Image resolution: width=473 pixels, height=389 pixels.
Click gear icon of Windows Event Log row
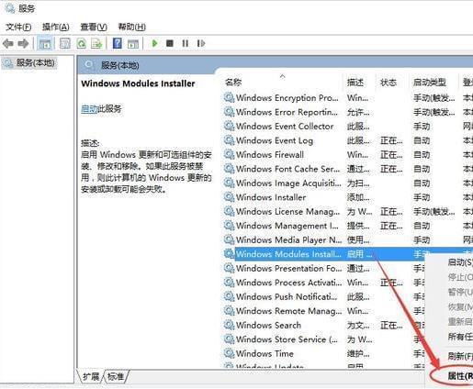229,140
